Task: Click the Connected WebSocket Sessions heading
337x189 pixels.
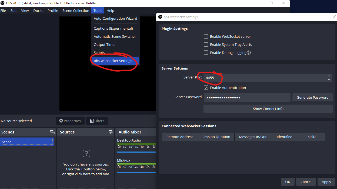Action: pos(189,126)
